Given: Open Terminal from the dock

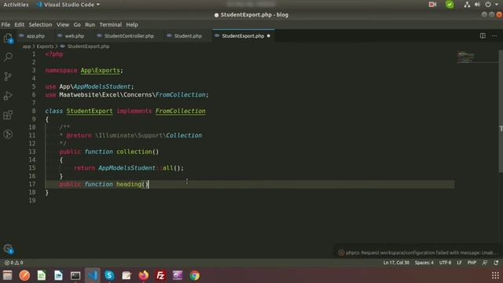Looking at the screenshot, I should 75,275.
